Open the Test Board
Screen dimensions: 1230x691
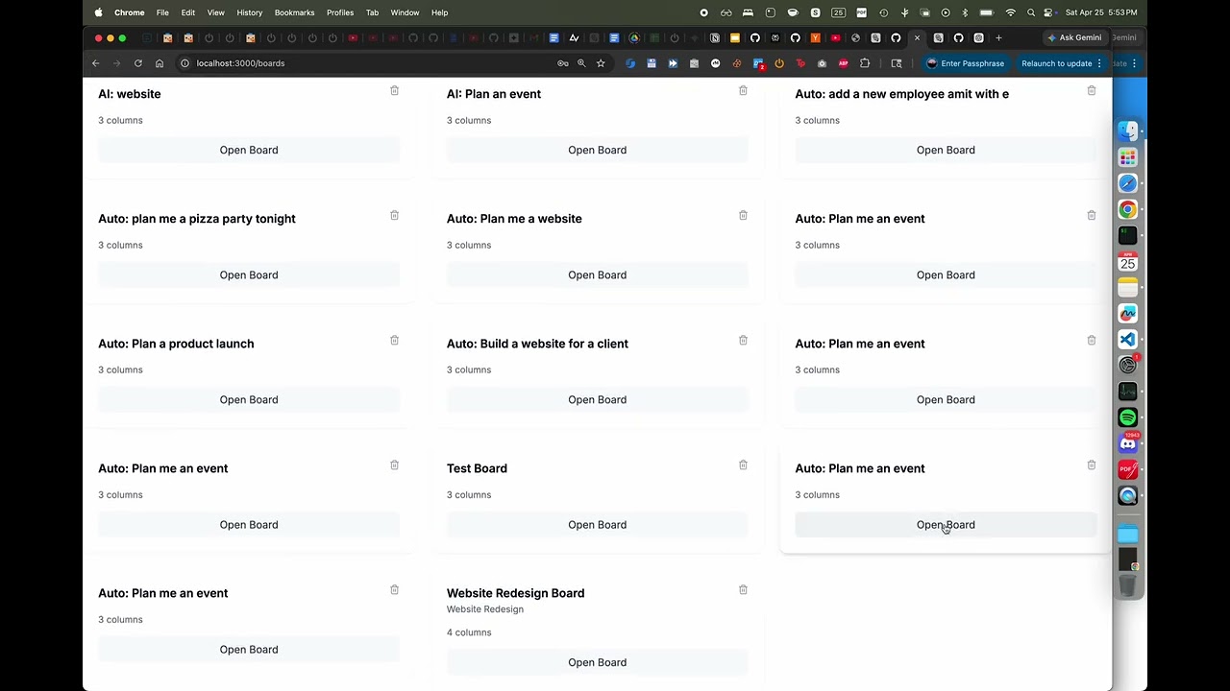point(597,524)
